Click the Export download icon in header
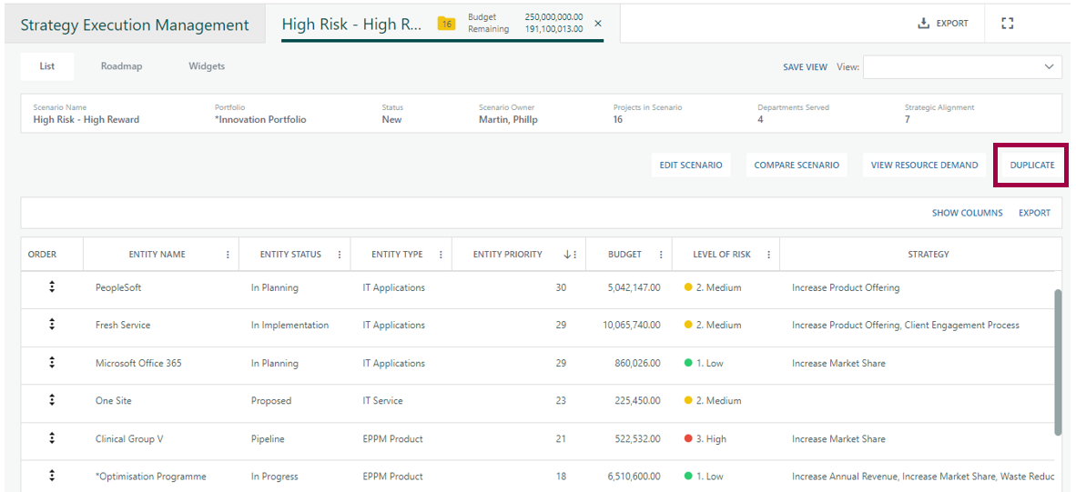 923,24
